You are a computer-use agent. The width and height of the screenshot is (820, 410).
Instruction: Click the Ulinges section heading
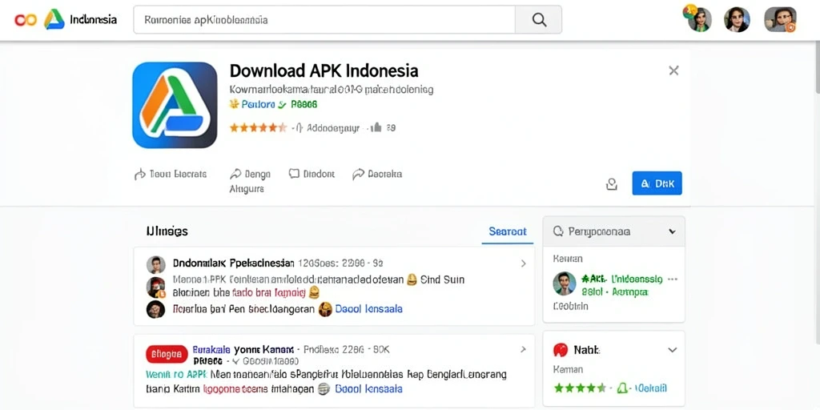point(167,231)
